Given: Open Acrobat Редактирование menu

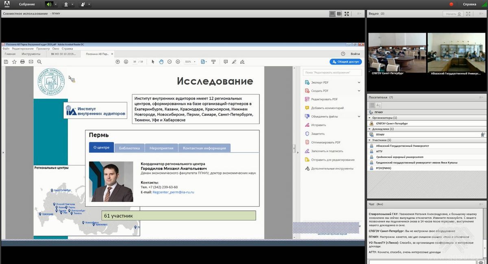Looking at the screenshot, I should point(23,48).
